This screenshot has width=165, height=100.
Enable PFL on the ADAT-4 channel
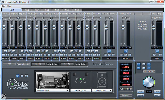click(63, 51)
